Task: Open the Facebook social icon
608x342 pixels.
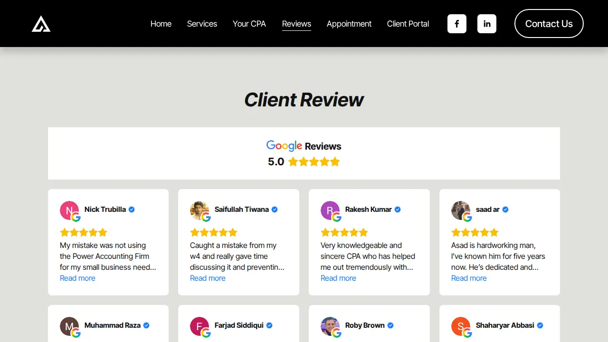Action: pyautogui.click(x=457, y=24)
